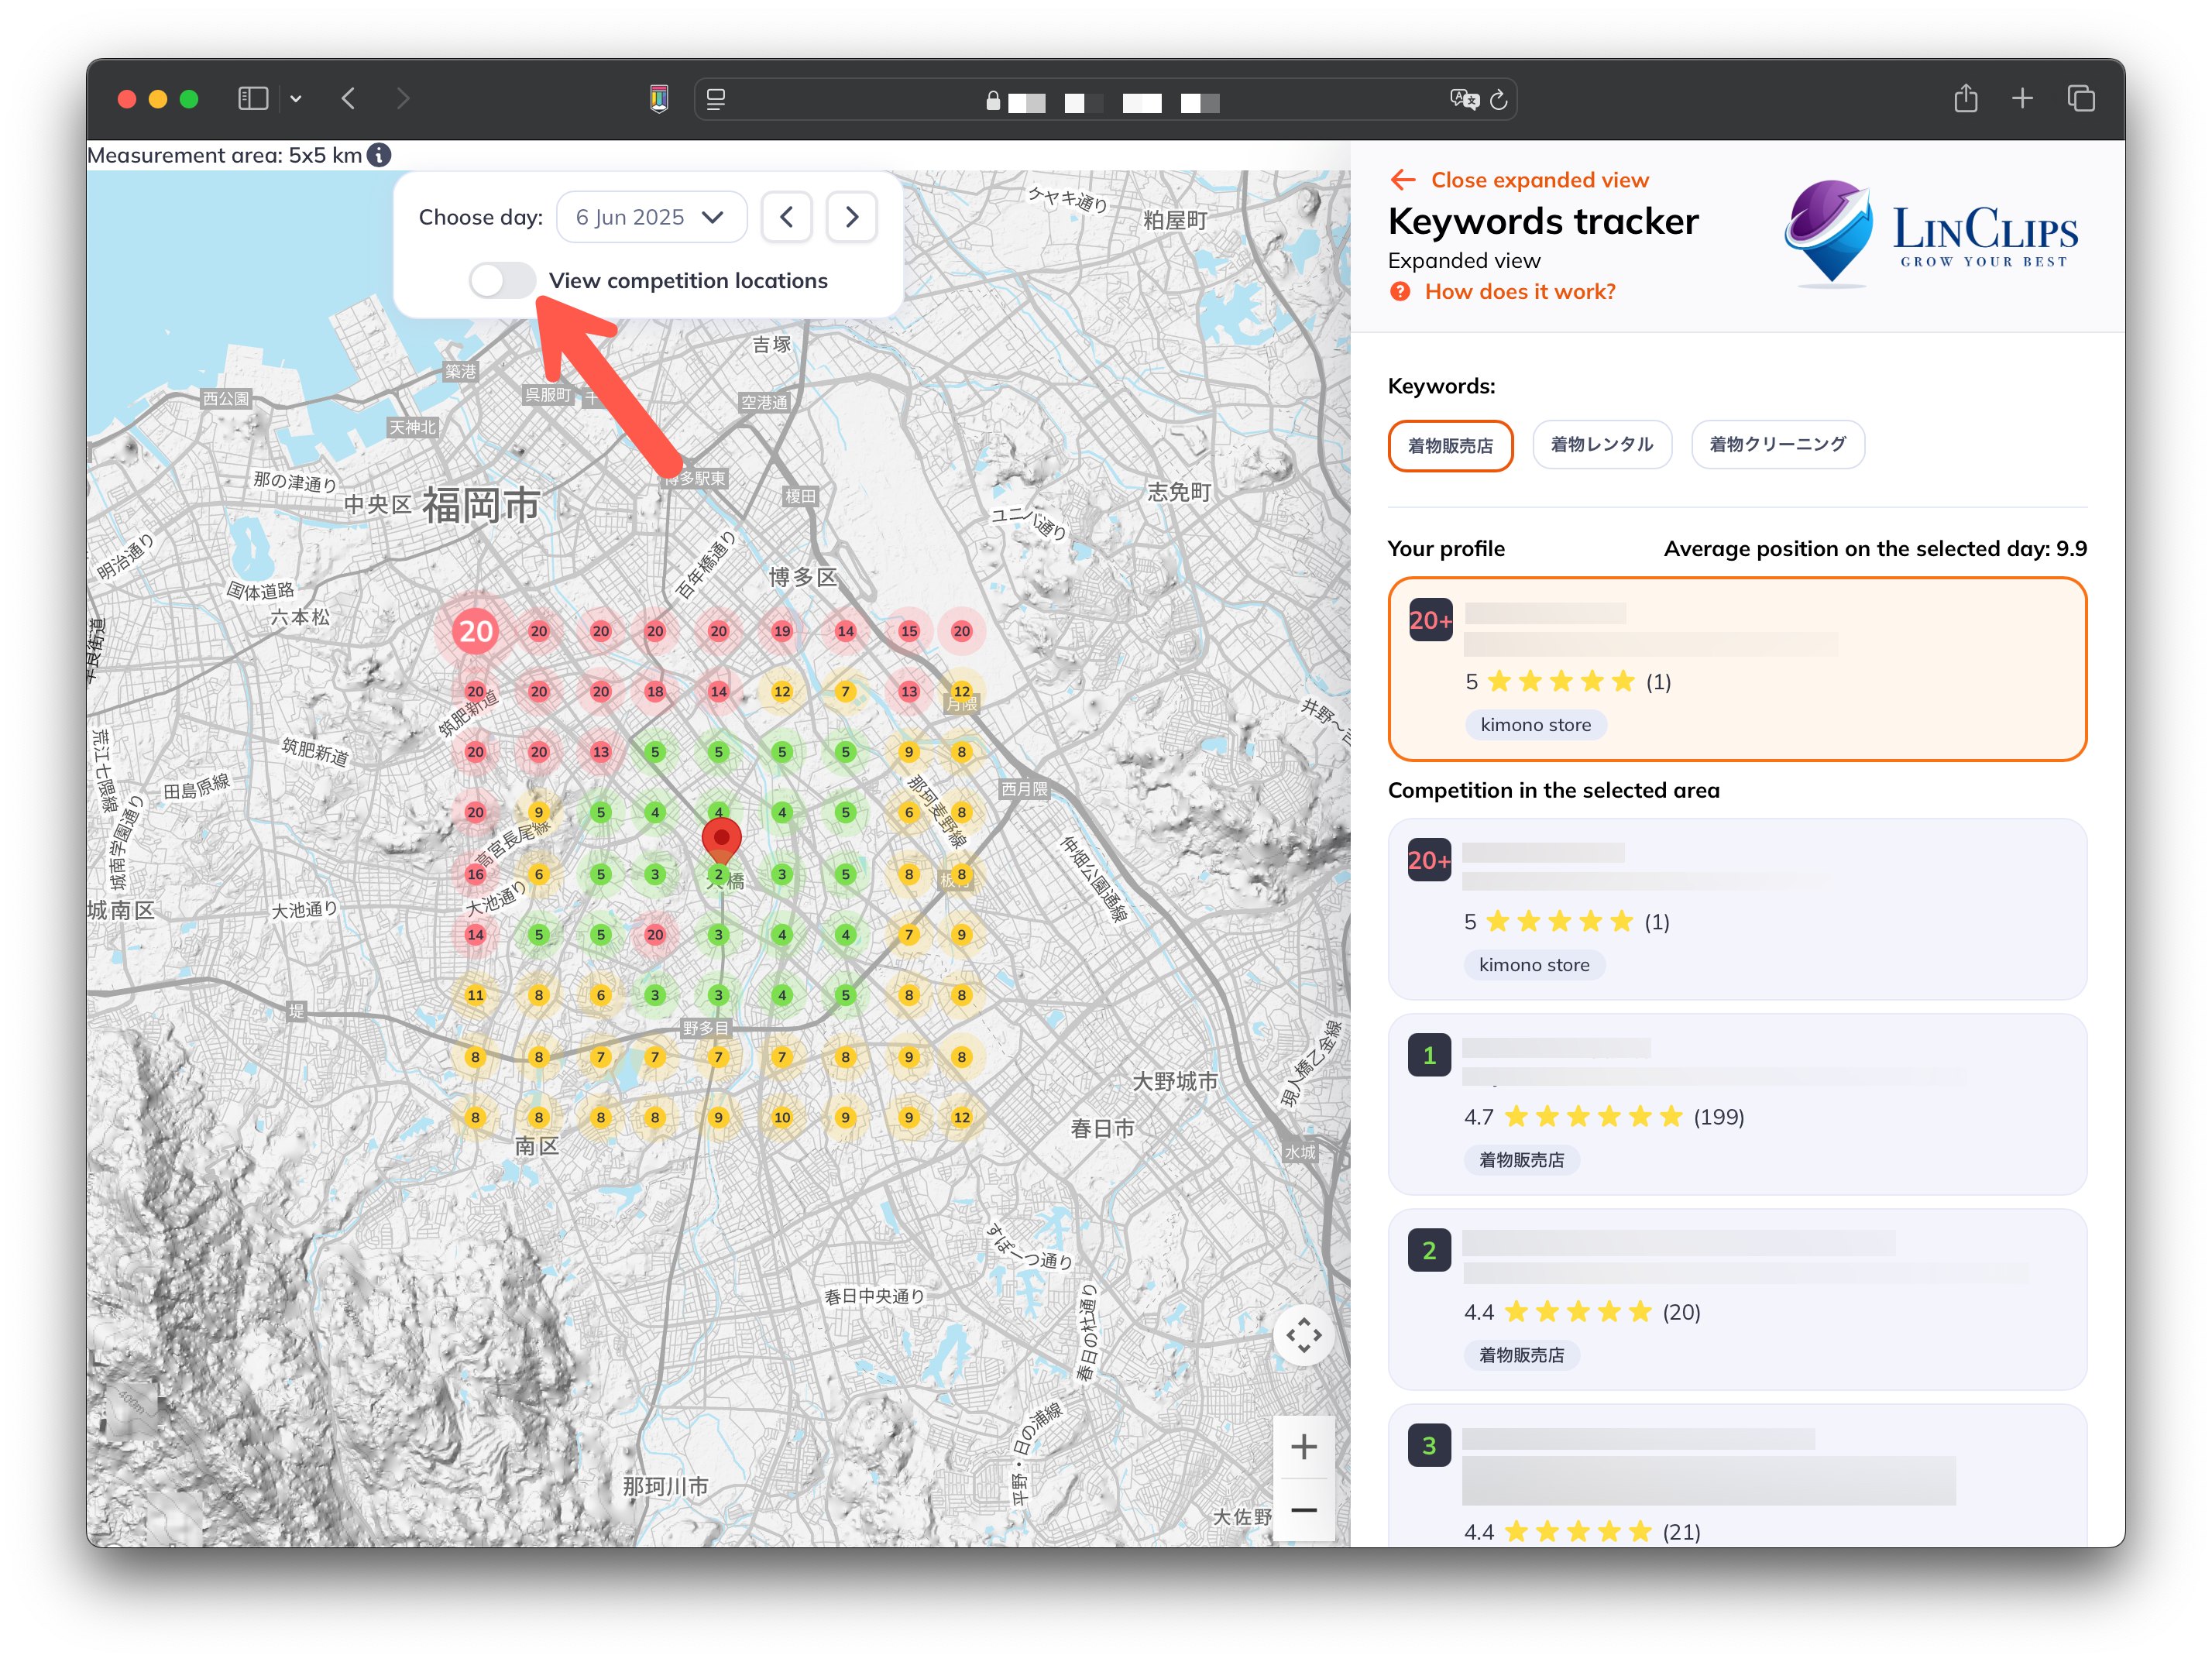Click the orange question mark help icon
2212x1662 pixels.
[x=1400, y=292]
